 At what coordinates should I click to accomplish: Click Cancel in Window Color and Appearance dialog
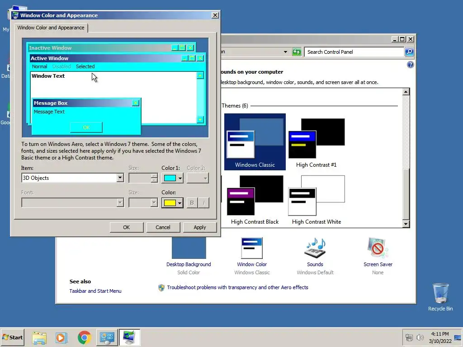point(163,227)
